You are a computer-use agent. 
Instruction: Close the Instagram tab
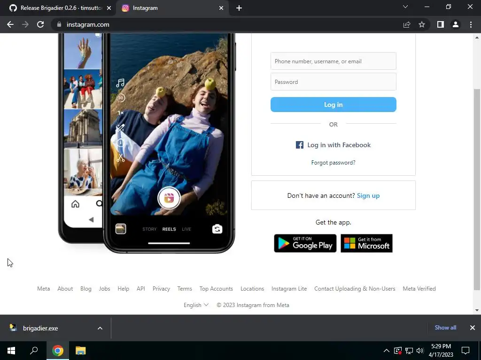pos(221,8)
